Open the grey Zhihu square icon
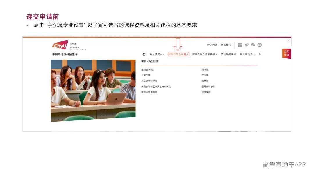The height and width of the screenshot is (176, 314). pos(240,45)
